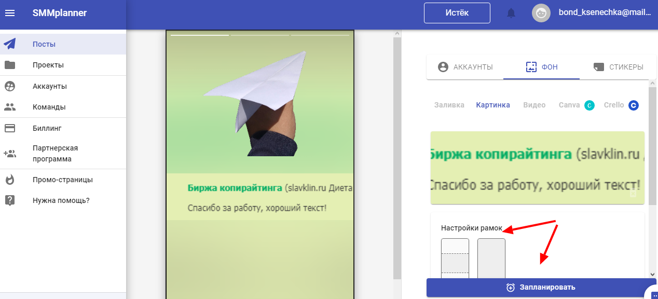Image resolution: width=658 pixels, height=299 pixels.
Task: Open the user avatar profile icon
Action: 541,13
